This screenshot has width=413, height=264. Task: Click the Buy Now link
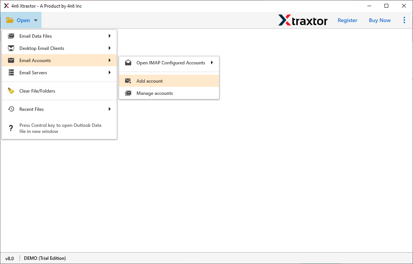380,20
